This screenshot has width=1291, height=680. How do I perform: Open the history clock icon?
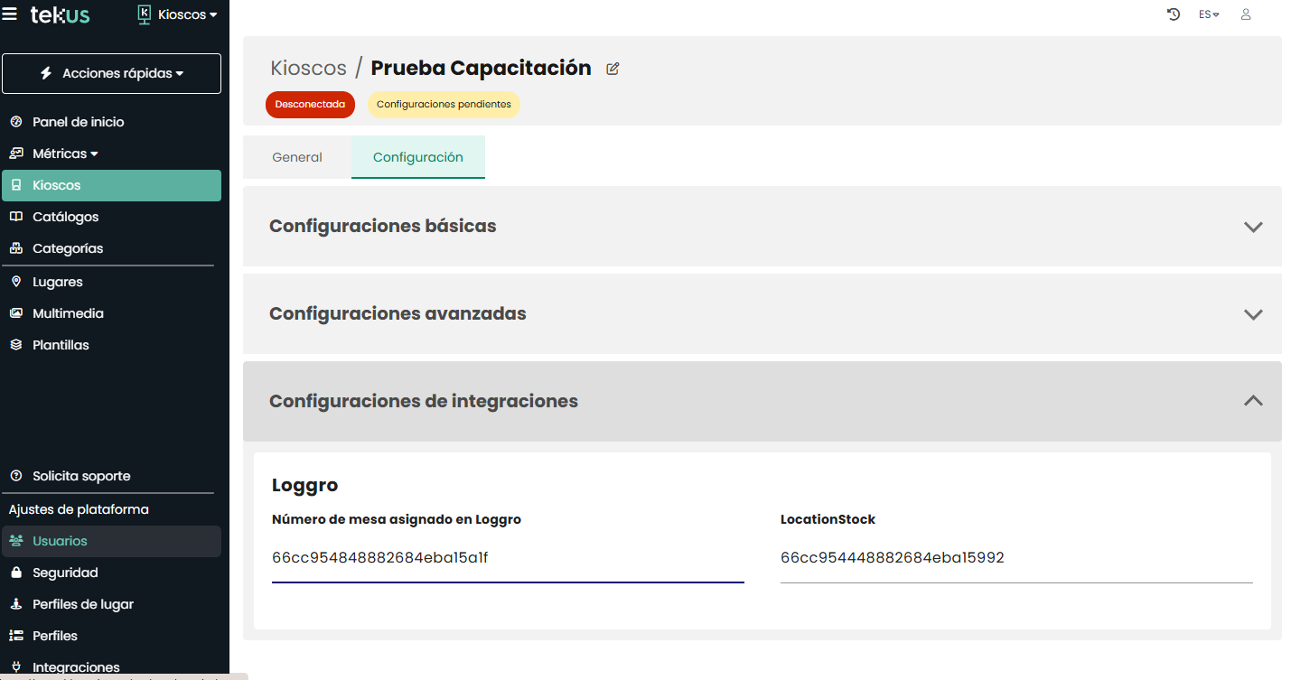[x=1174, y=14]
